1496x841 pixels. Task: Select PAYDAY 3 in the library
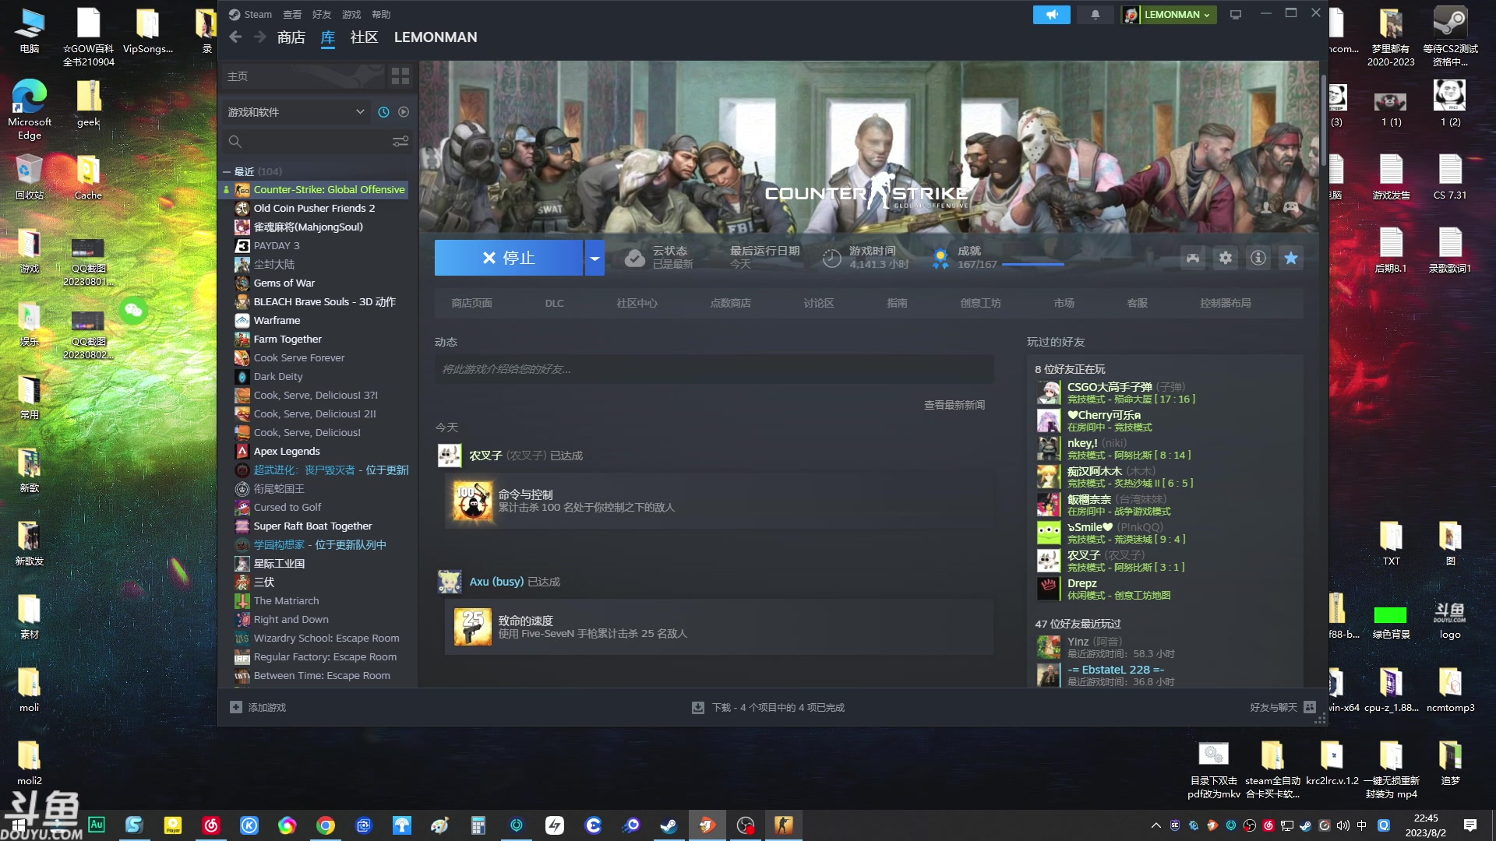(x=277, y=245)
